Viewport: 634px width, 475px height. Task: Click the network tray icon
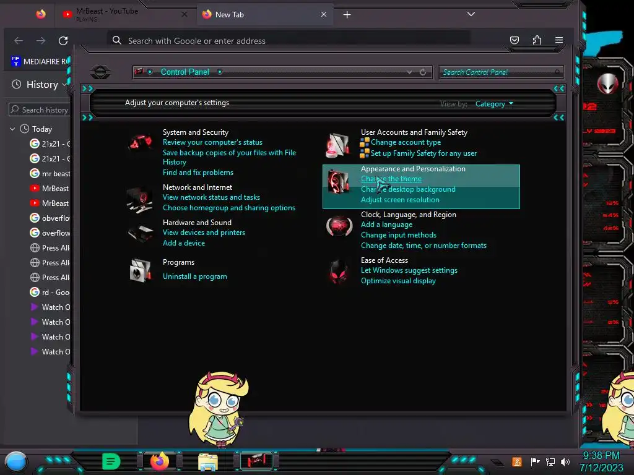point(550,461)
